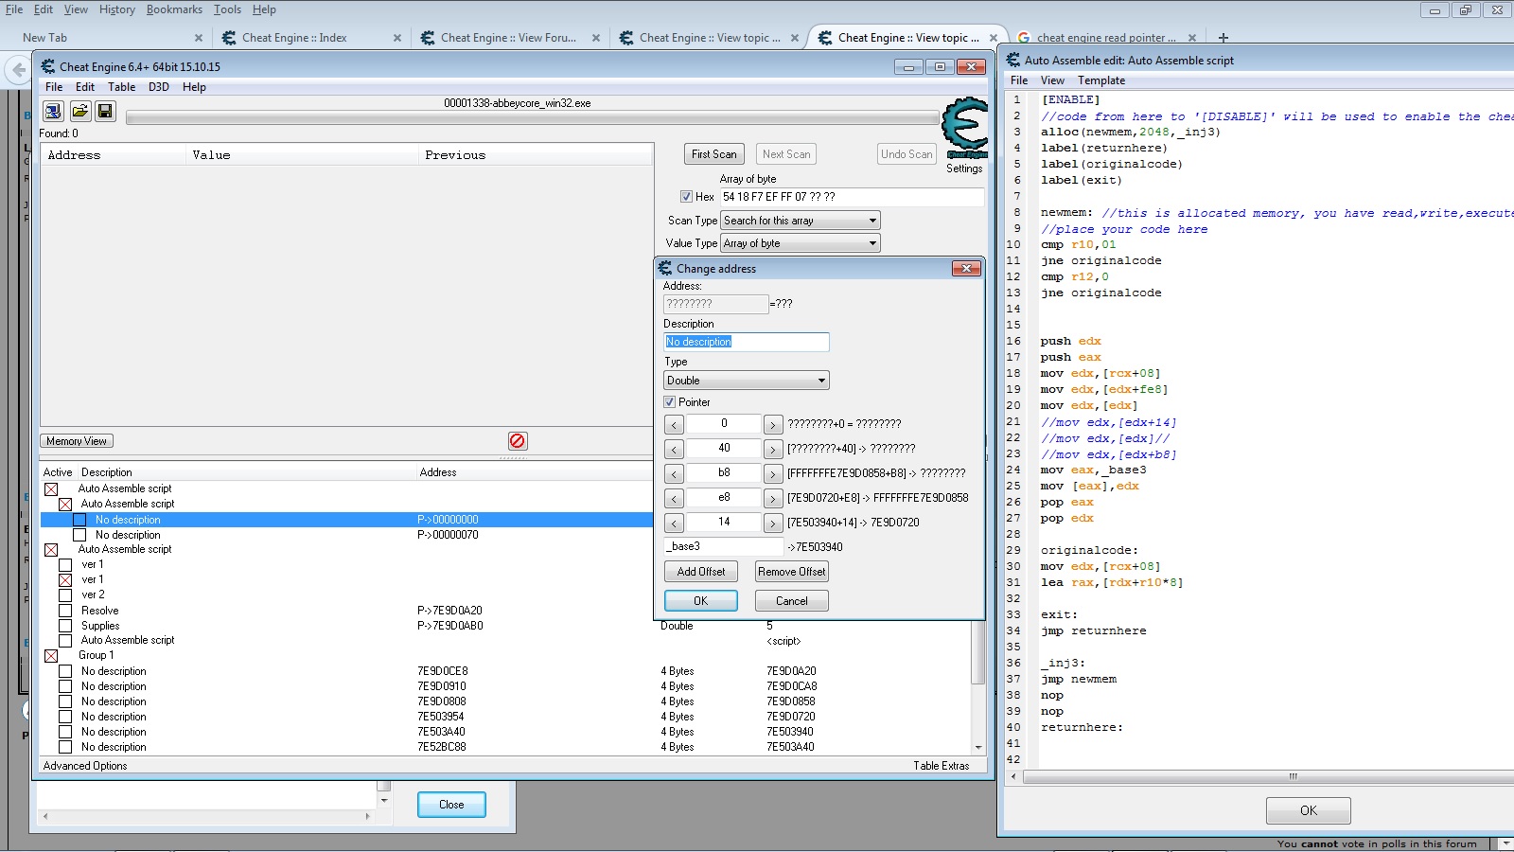
Task: Open the View menu in Auto Assemble
Action: [x=1052, y=80]
